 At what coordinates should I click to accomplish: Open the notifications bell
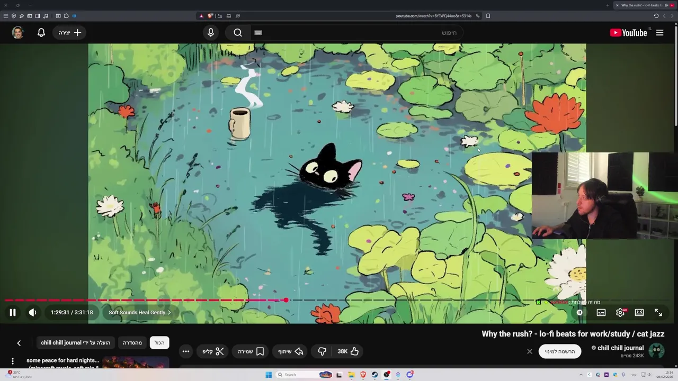[41, 33]
